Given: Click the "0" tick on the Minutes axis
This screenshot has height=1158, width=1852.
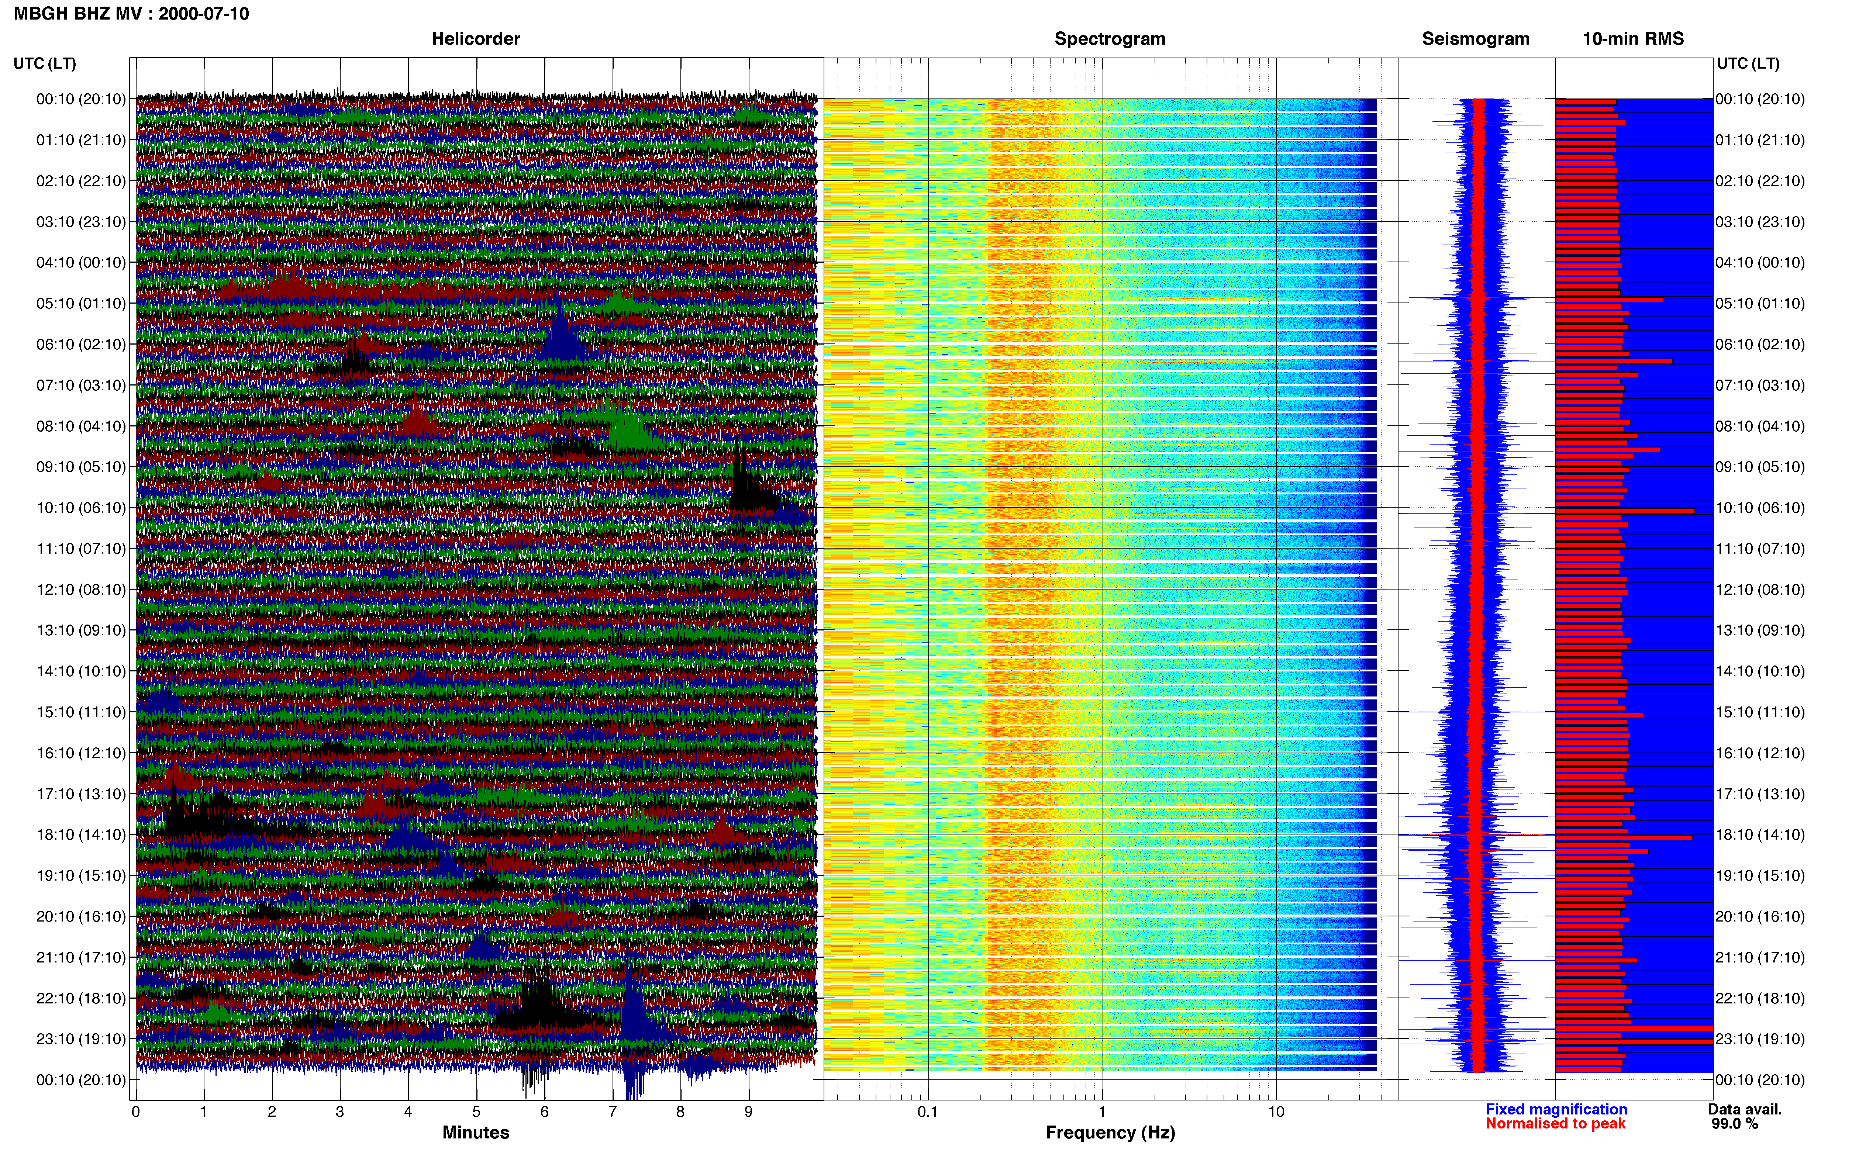Looking at the screenshot, I should click(135, 1112).
